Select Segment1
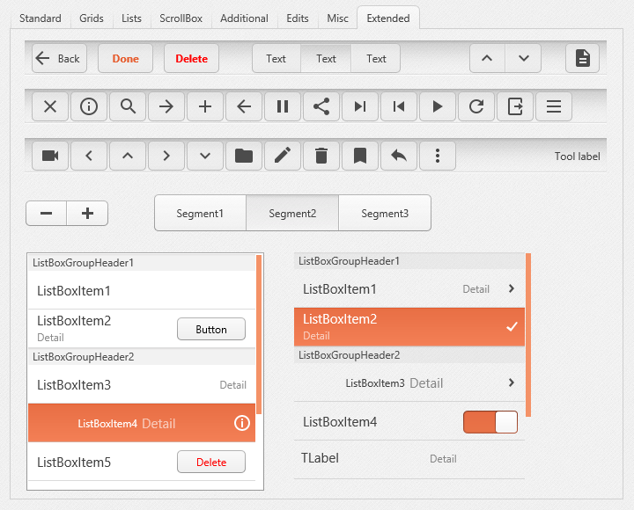Image resolution: width=634 pixels, height=510 pixels. pos(200,213)
